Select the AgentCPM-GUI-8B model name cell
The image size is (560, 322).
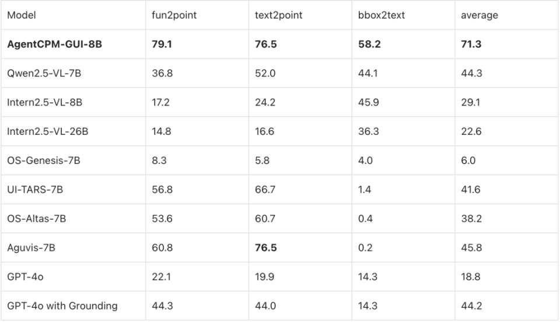[54, 44]
